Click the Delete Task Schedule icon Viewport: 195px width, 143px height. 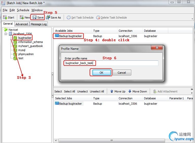(98, 18)
